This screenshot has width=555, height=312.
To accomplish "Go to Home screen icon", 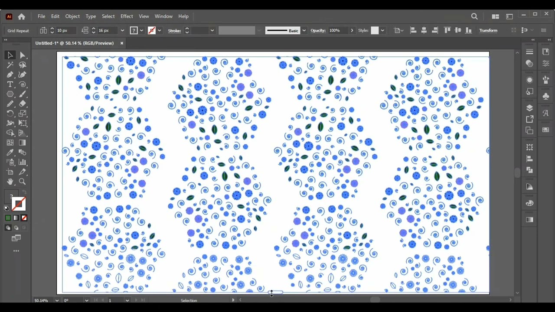I will [x=21, y=16].
